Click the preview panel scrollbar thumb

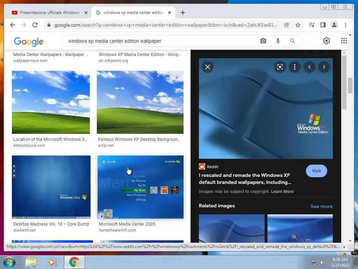pos(344,82)
